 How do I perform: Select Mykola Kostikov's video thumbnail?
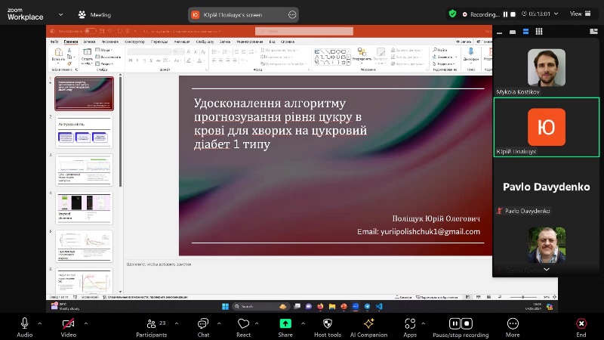[546, 69]
